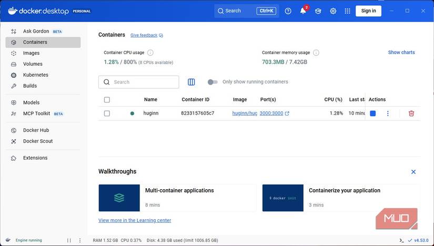Image resolution: width=434 pixels, height=246 pixels.
Task: Open the Learning center graduation cap icon
Action: click(318, 11)
